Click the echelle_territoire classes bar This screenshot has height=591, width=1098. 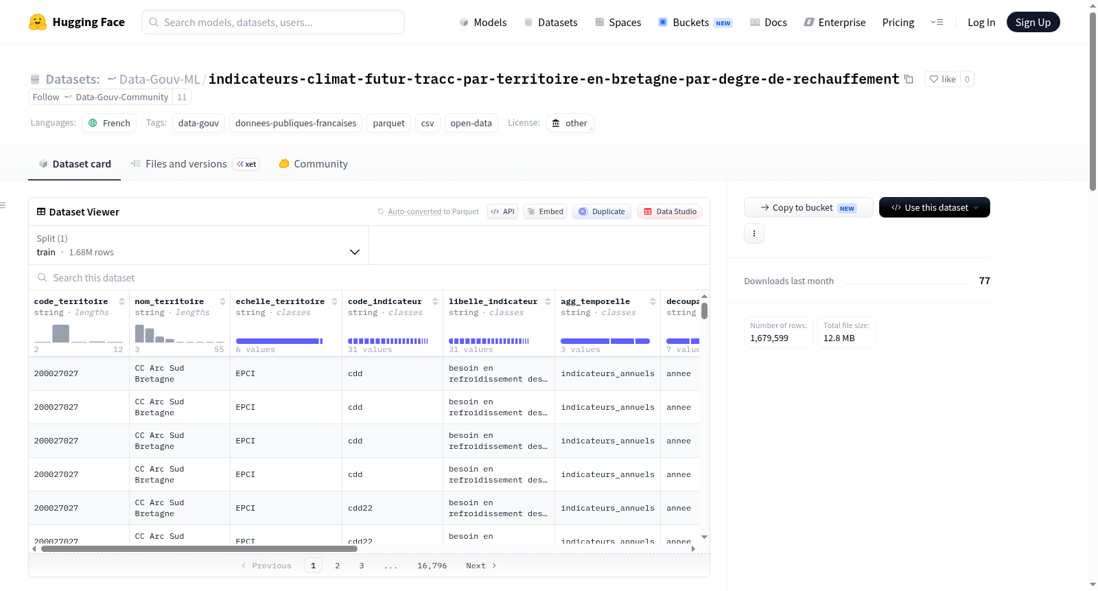point(279,341)
